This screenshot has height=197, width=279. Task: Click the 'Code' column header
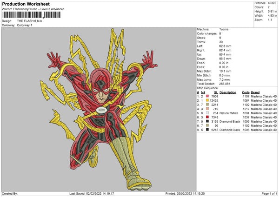[246, 92]
